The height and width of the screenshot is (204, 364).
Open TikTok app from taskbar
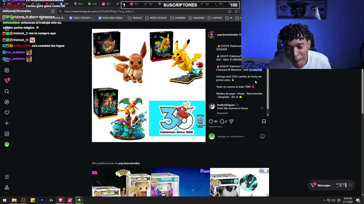[x=70, y=200]
